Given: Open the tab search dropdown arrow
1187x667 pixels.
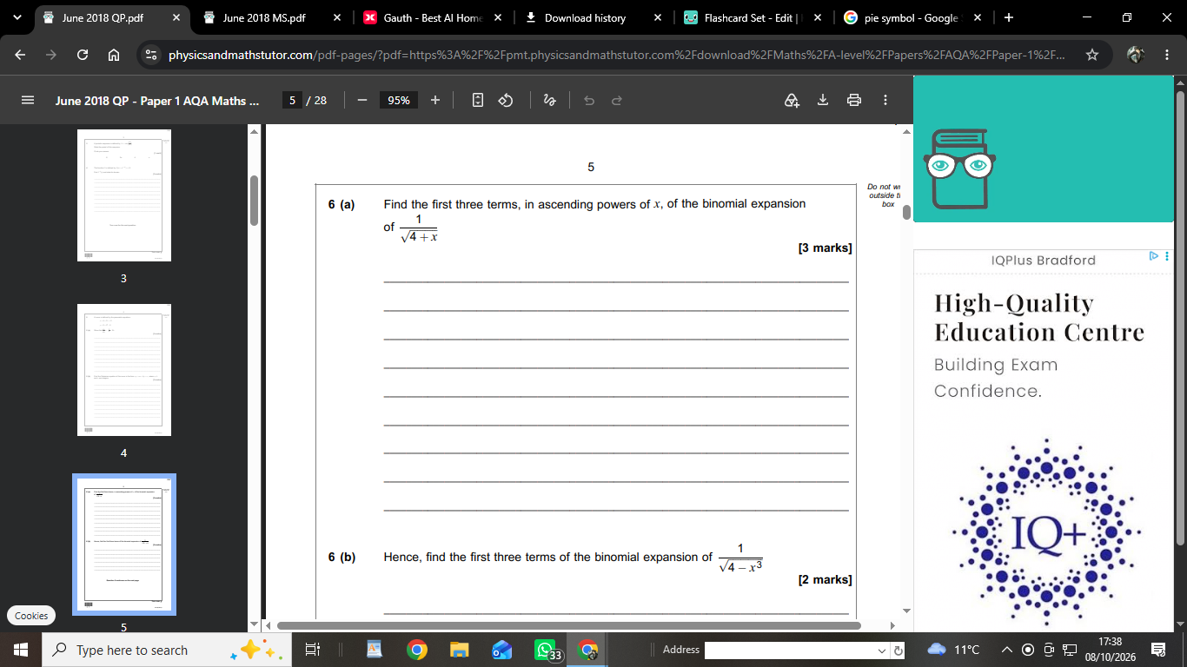Looking at the screenshot, I should tap(17, 17).
